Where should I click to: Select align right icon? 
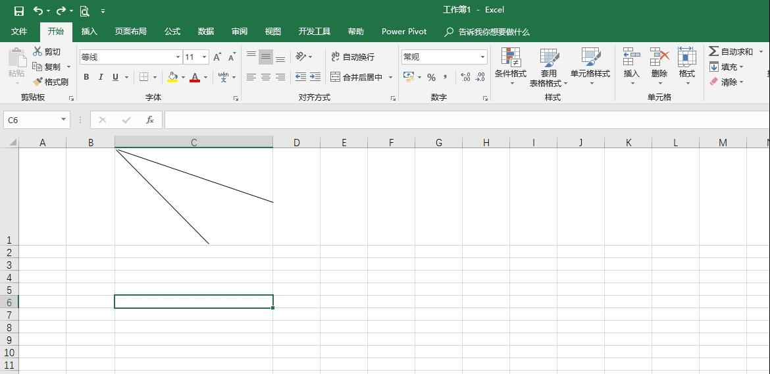(280, 77)
